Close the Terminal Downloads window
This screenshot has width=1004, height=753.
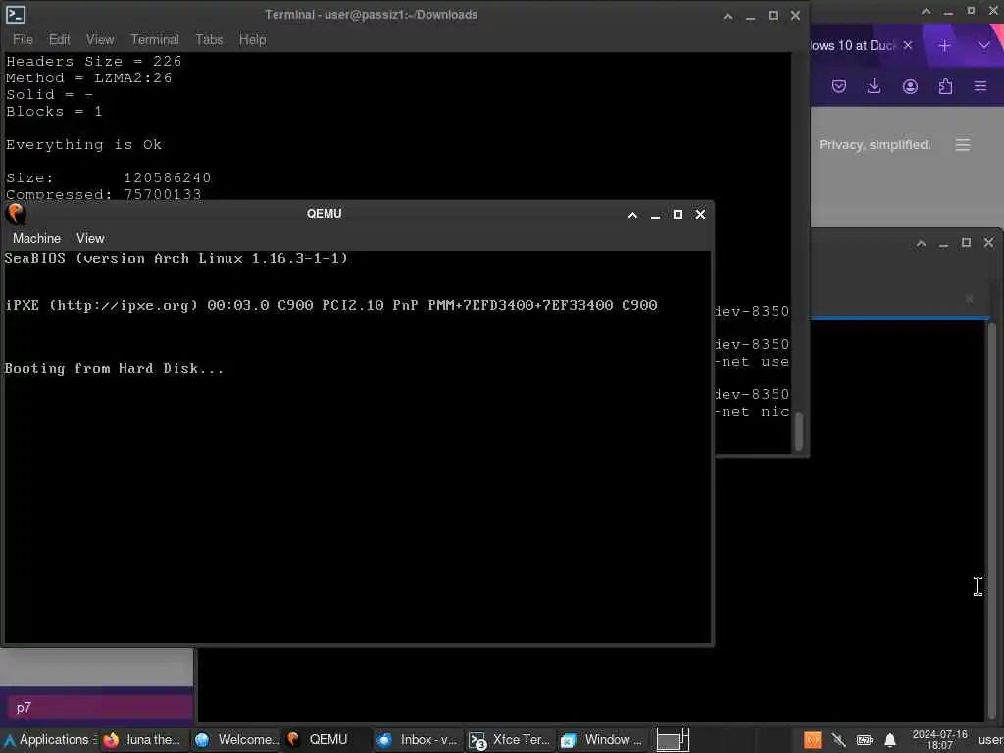click(x=795, y=15)
